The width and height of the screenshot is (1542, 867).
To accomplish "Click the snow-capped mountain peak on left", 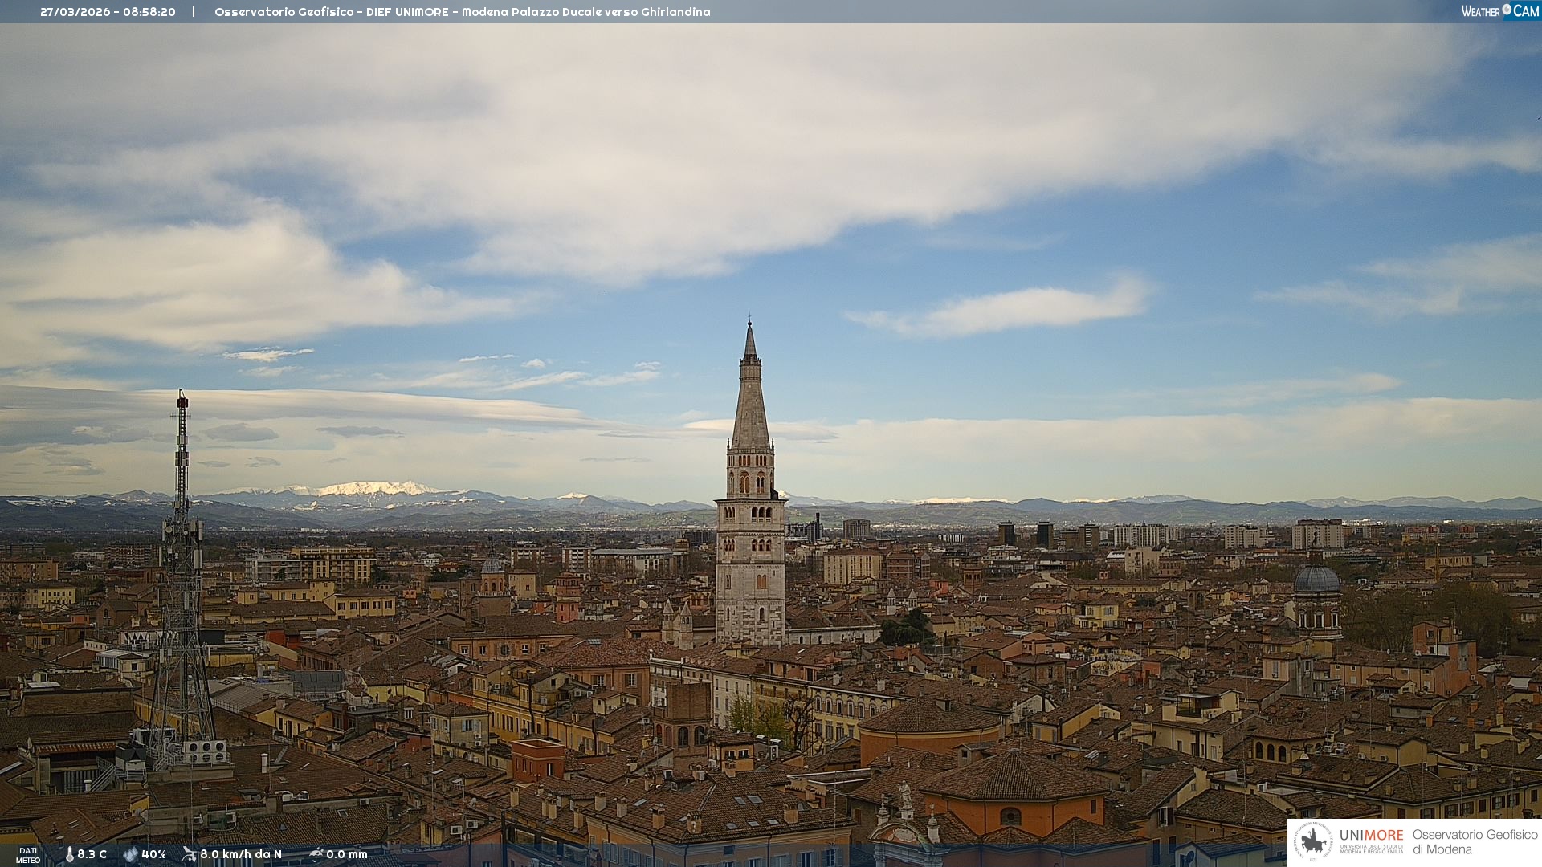I will 369,488.
